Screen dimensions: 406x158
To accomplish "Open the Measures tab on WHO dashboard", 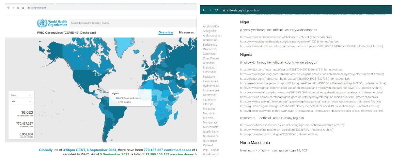I will click(x=186, y=32).
